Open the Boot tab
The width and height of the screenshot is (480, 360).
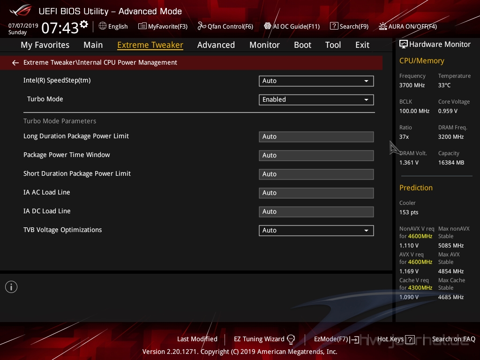[x=302, y=45]
